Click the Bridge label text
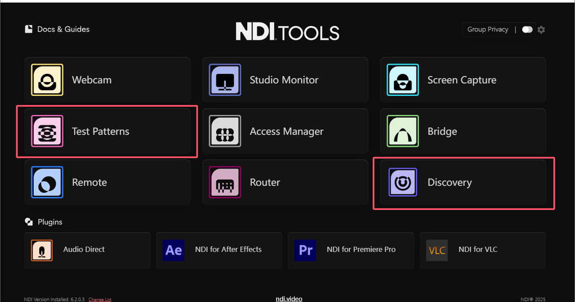The width and height of the screenshot is (575, 302). (x=442, y=131)
